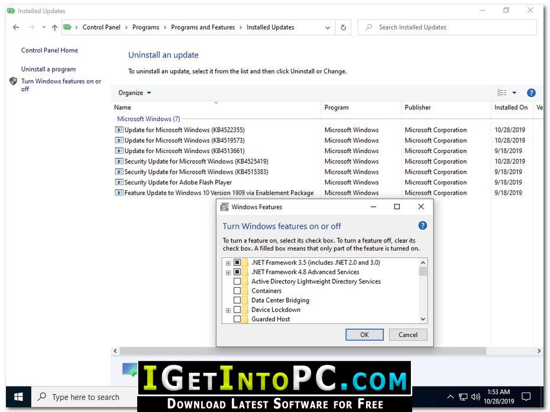Open the help icon in Installed Updates toolbar
The height and width of the screenshot is (412, 550).
[531, 93]
